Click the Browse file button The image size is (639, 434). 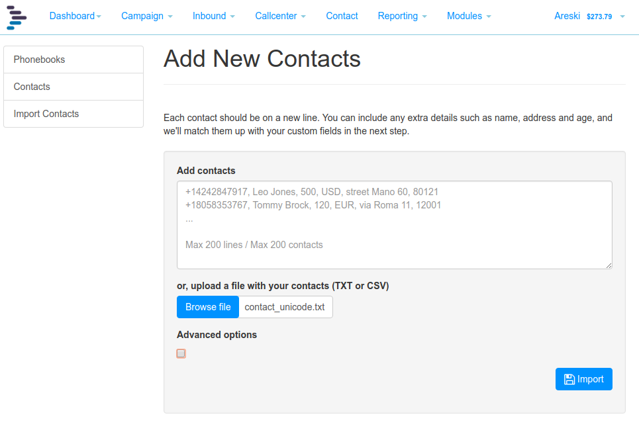pyautogui.click(x=208, y=307)
